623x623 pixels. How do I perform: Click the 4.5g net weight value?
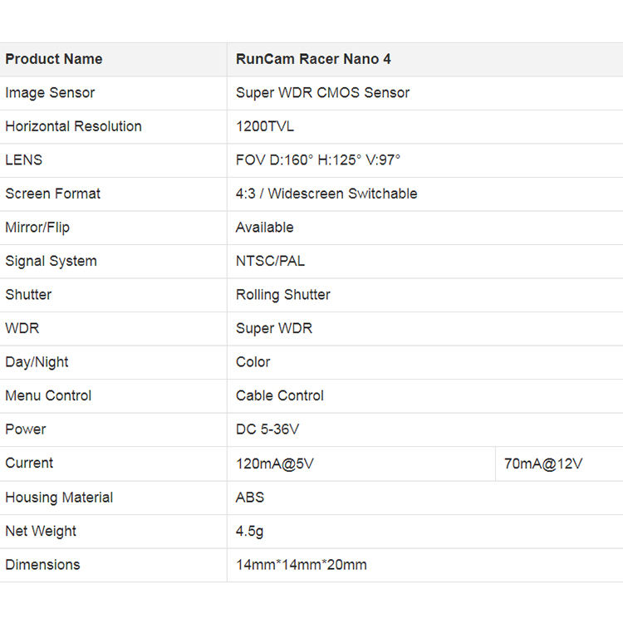[250, 531]
